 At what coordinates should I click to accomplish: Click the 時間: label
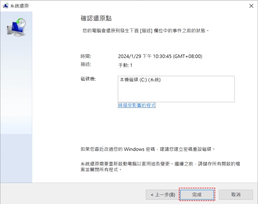click(85, 56)
